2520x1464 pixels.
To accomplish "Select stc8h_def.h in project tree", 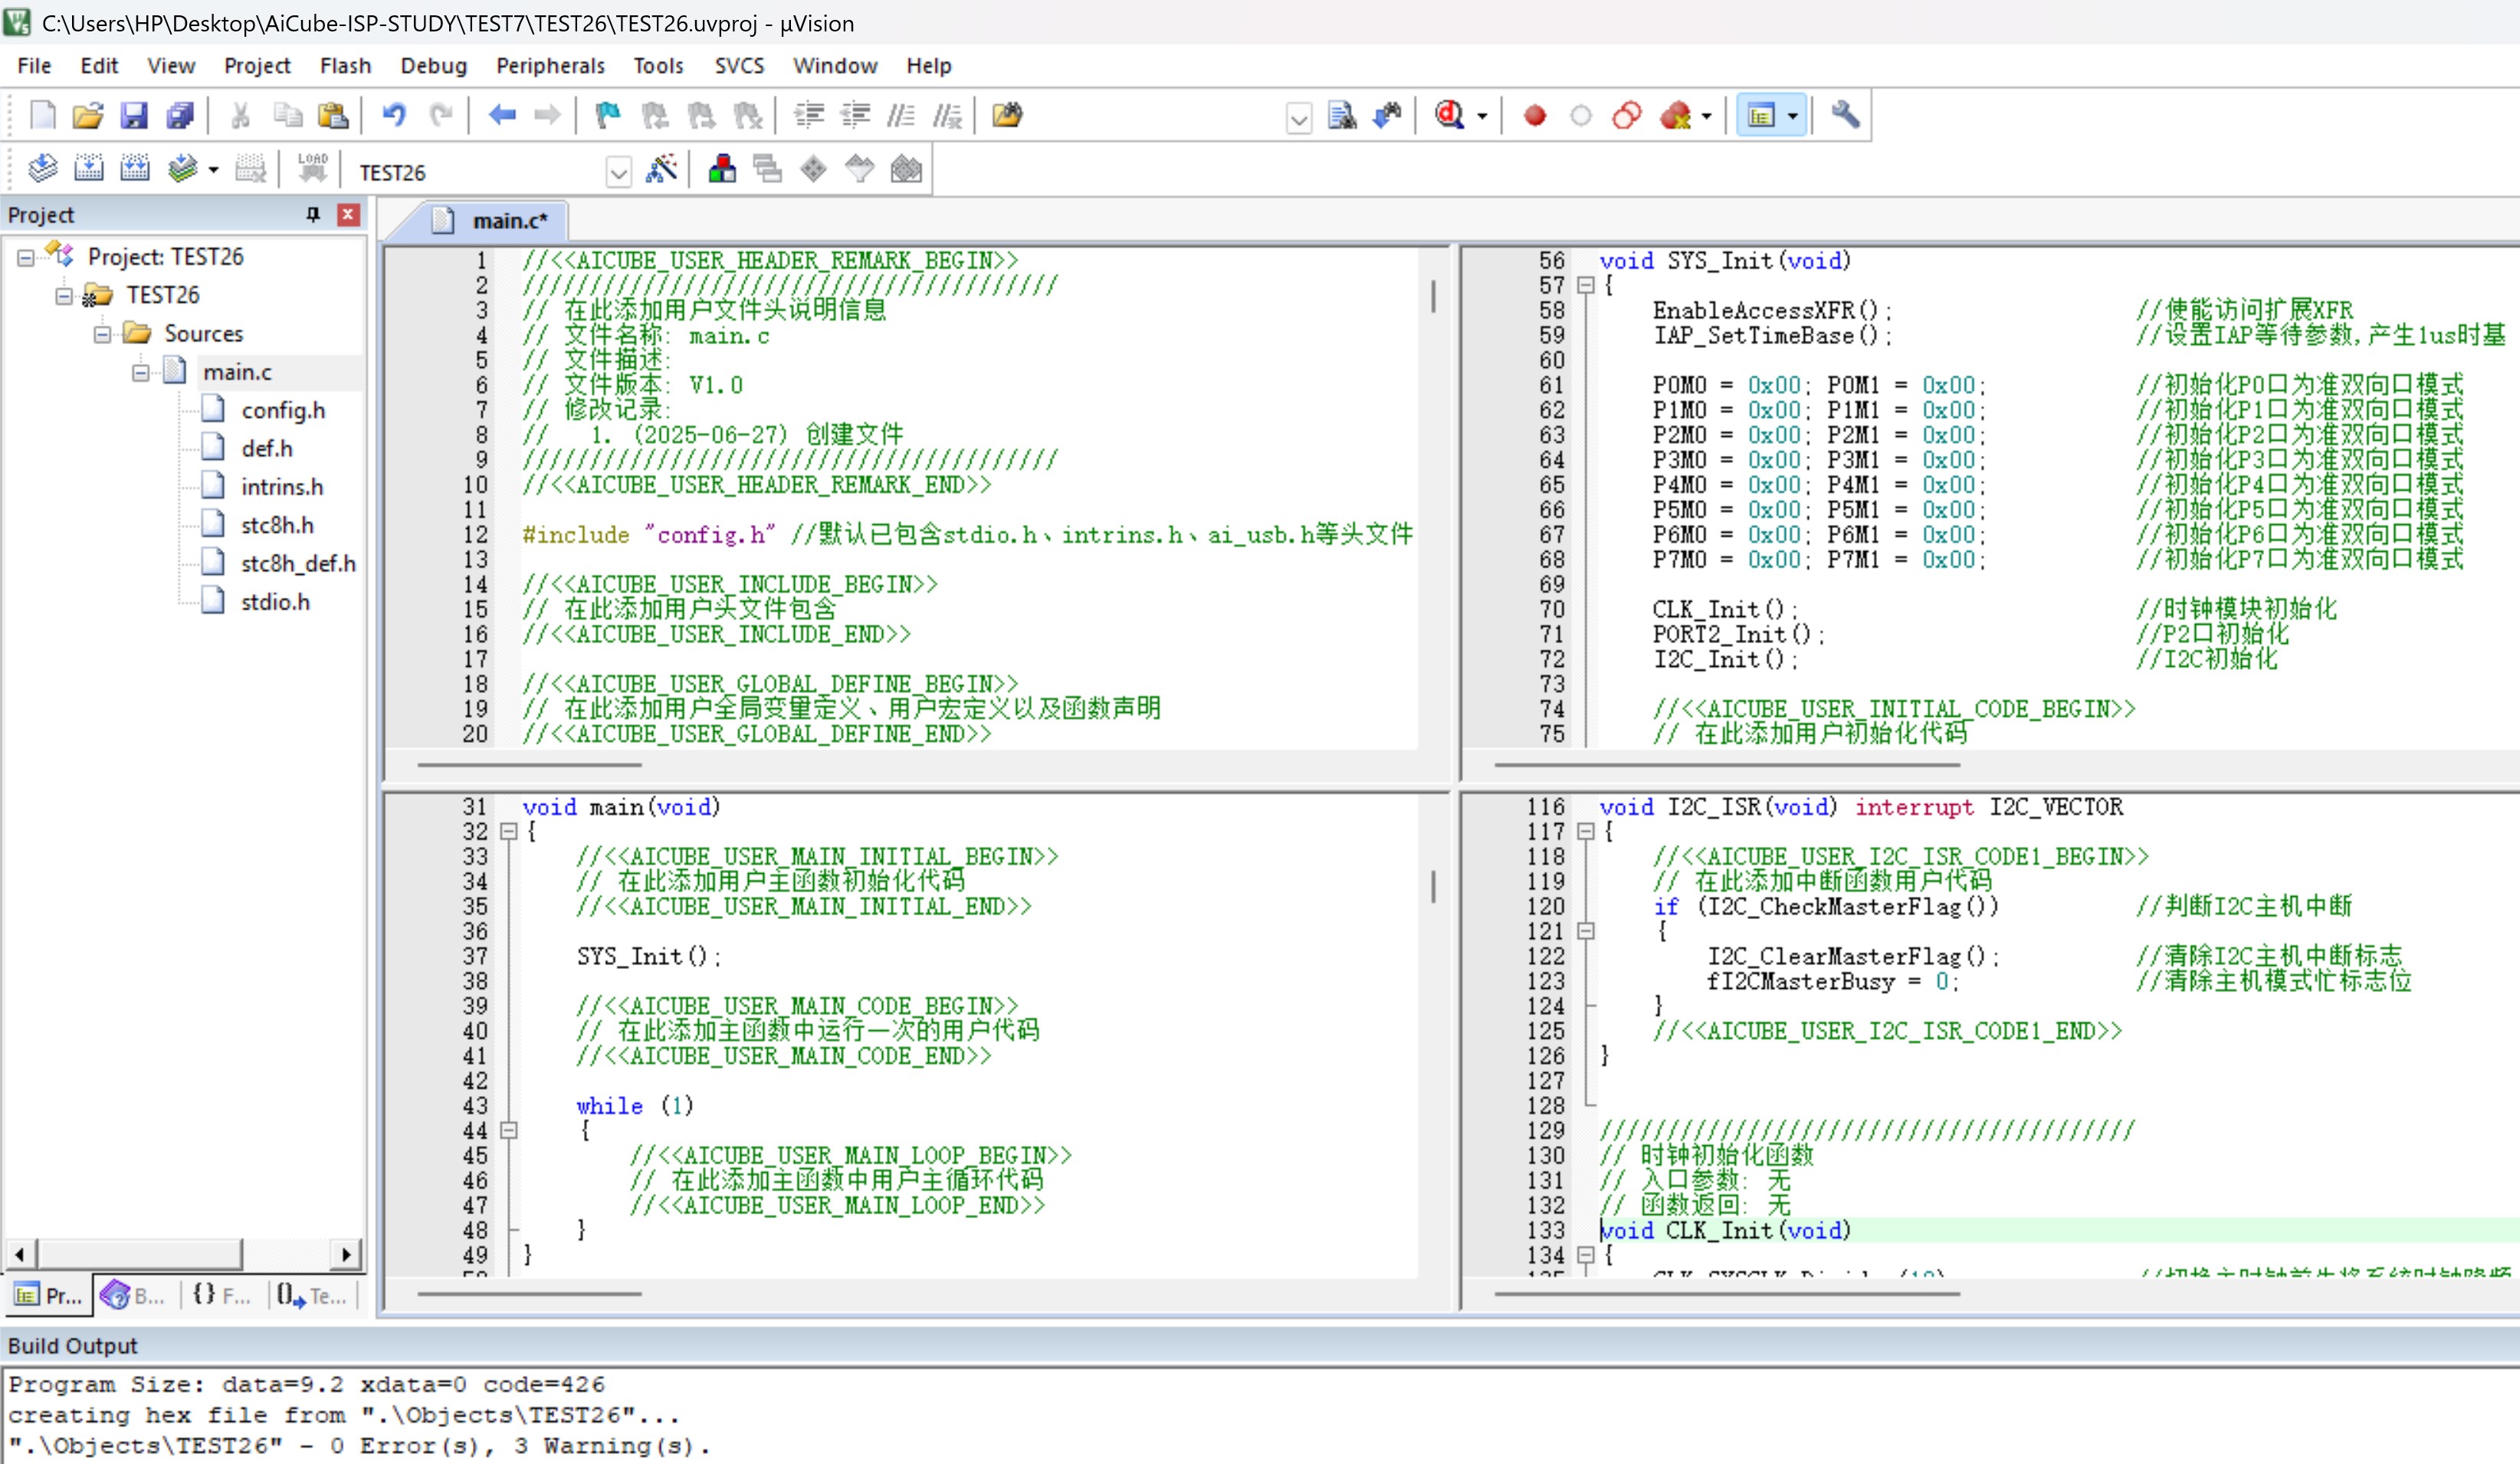I will pyautogui.click(x=298, y=564).
